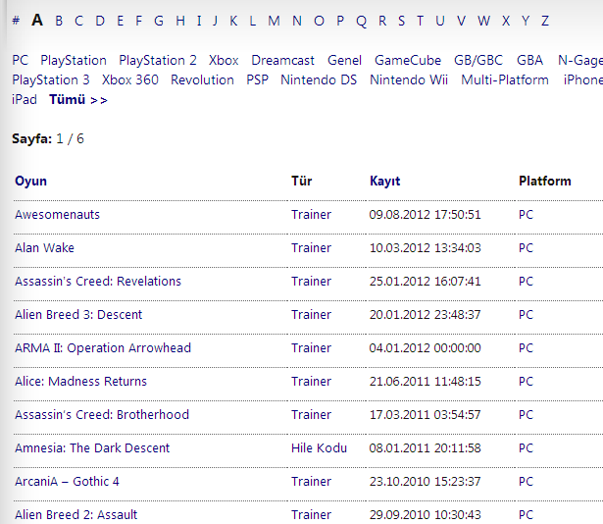Sort by Tür column header
Screen dimensions: 603x524
pos(302,181)
